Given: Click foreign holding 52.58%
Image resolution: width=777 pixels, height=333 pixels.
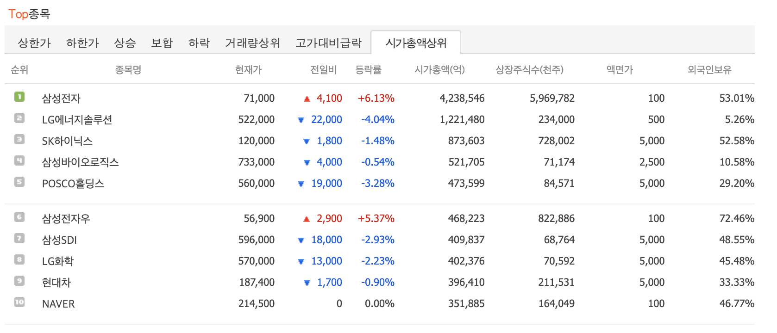Looking at the screenshot, I should [737, 141].
